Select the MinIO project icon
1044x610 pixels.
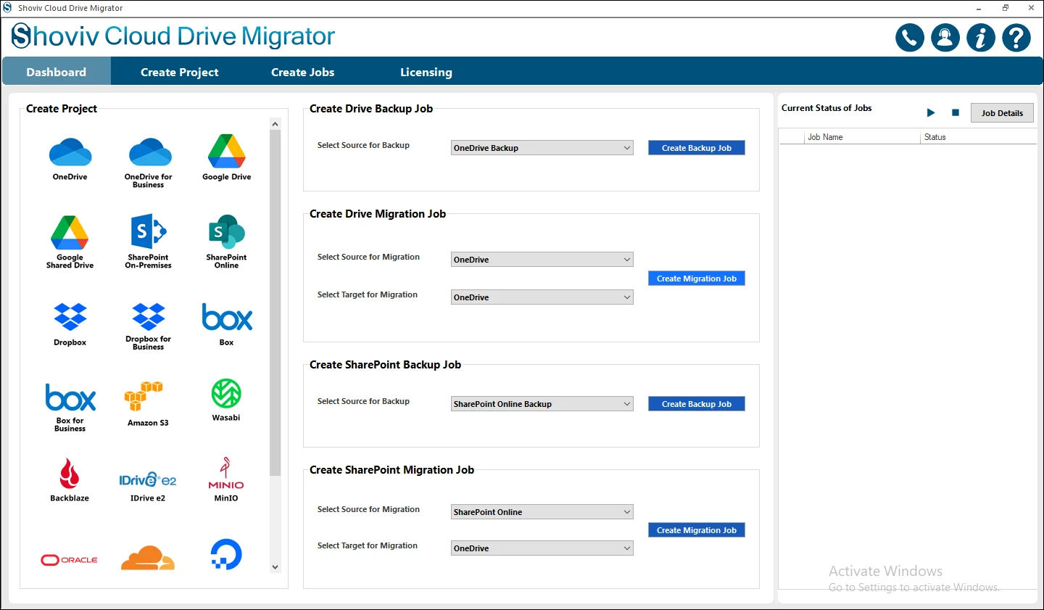click(226, 474)
